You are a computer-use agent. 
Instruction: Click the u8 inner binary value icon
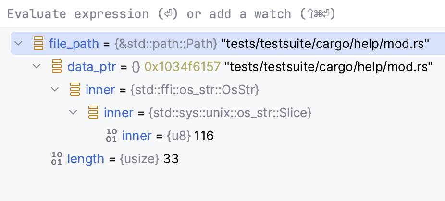point(111,136)
